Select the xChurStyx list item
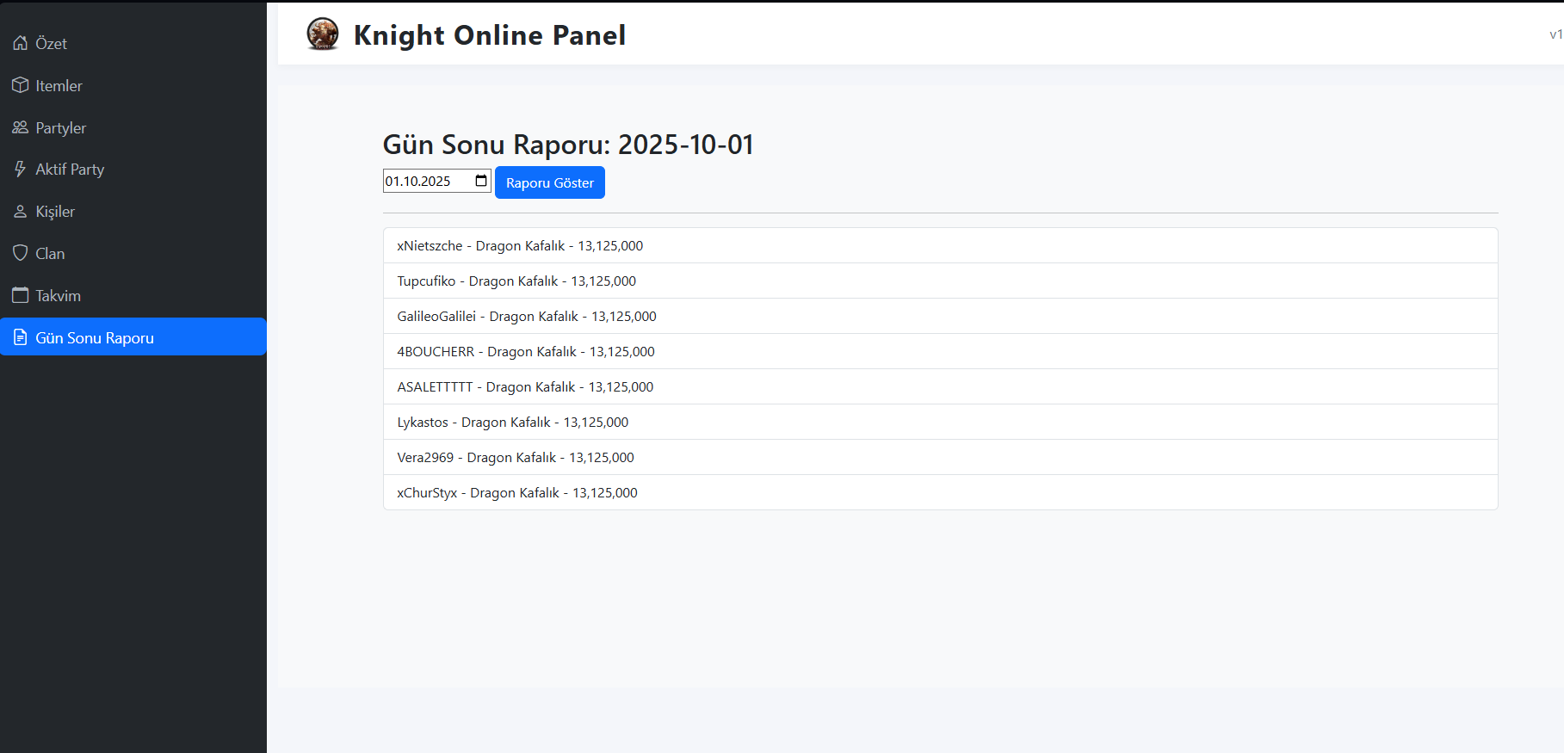 tap(516, 493)
